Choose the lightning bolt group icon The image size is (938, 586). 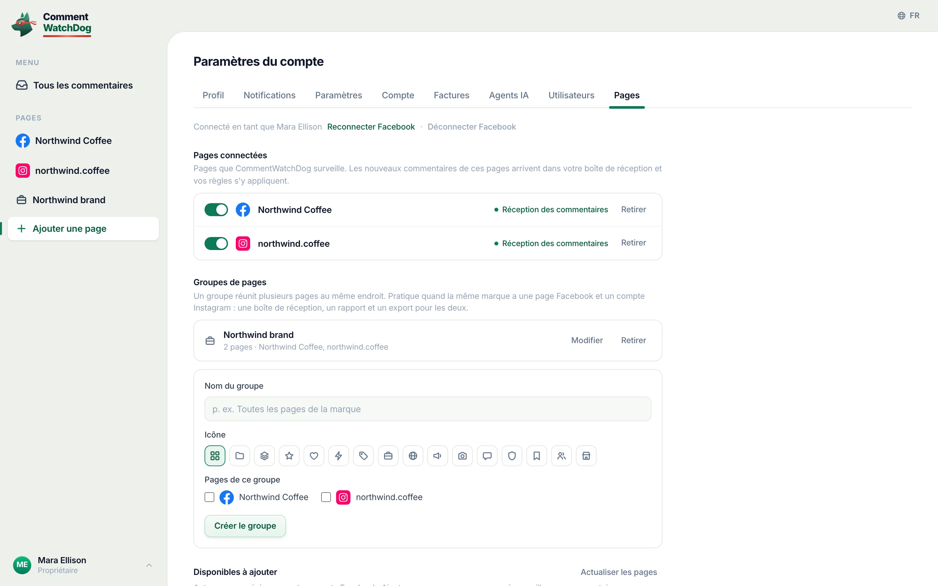pyautogui.click(x=339, y=456)
